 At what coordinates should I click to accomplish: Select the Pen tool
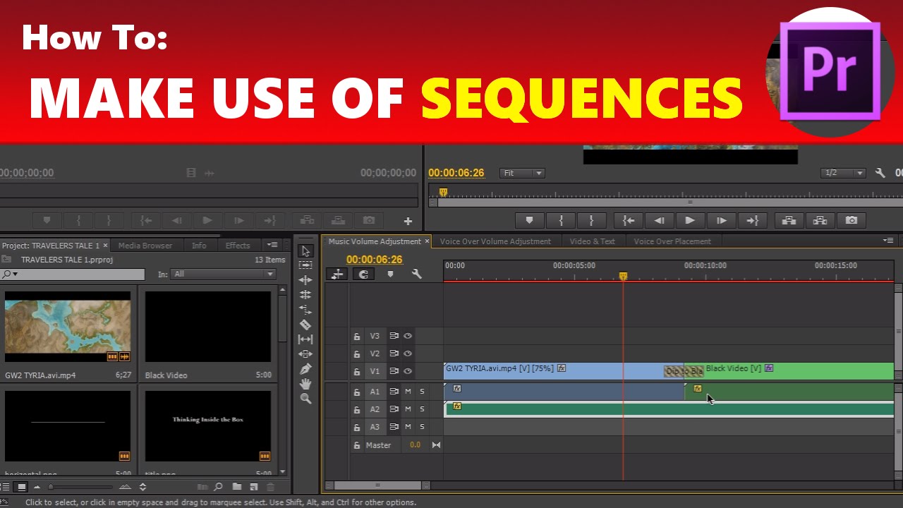point(305,369)
